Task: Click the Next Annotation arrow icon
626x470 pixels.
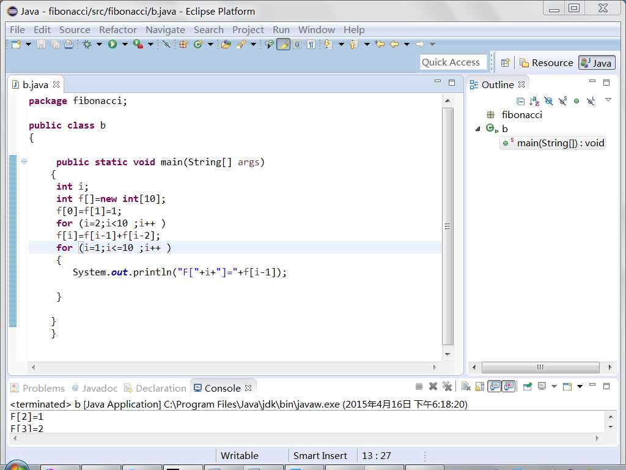Action: click(328, 44)
